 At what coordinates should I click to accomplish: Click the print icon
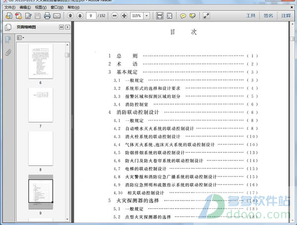point(47,16)
